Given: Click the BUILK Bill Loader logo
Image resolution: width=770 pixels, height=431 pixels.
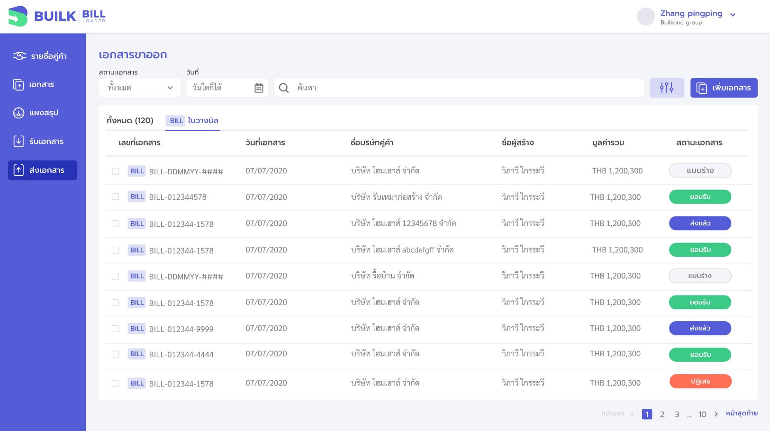Looking at the screenshot, I should (57, 16).
